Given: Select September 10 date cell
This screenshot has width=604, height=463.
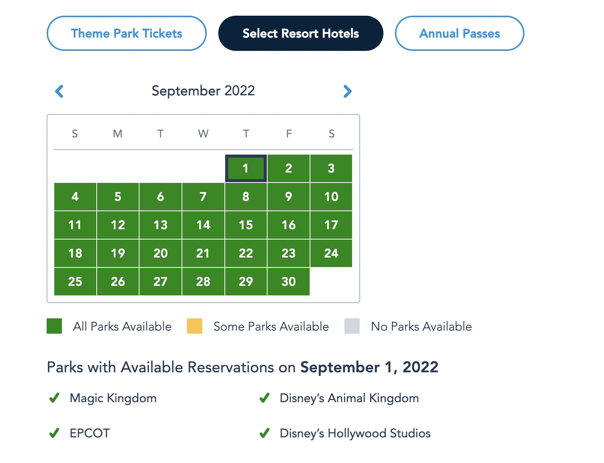Looking at the screenshot, I should (x=331, y=197).
